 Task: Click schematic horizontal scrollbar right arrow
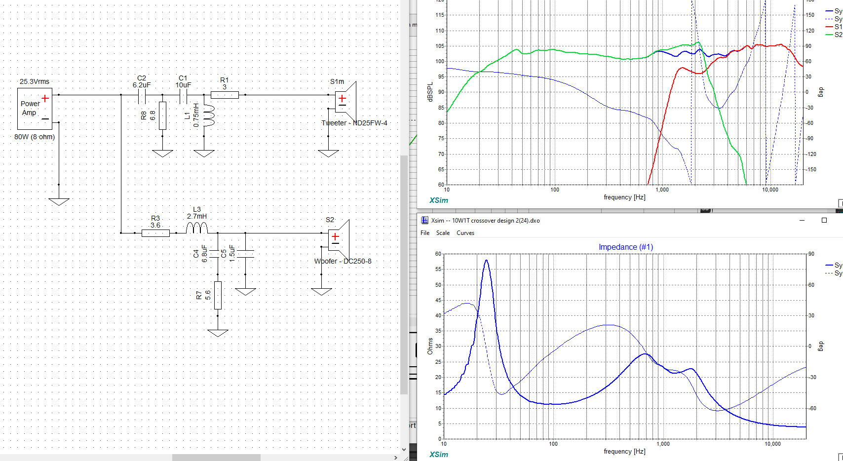pos(395,458)
